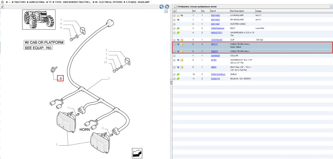Click blue arrow on CABLE TIE 529079 row

tap(178, 51)
